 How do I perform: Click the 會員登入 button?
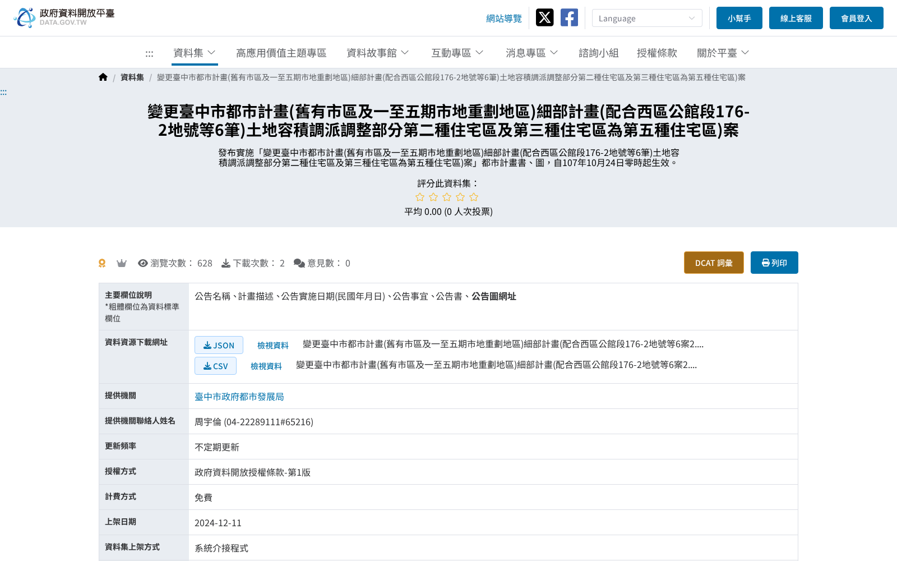point(857,18)
